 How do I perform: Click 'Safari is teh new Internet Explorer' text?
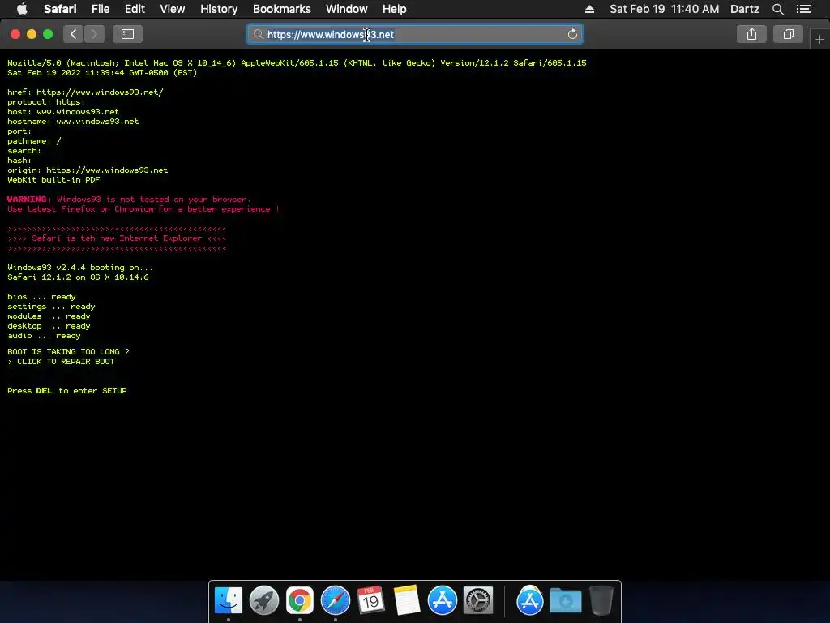pyautogui.click(x=117, y=238)
